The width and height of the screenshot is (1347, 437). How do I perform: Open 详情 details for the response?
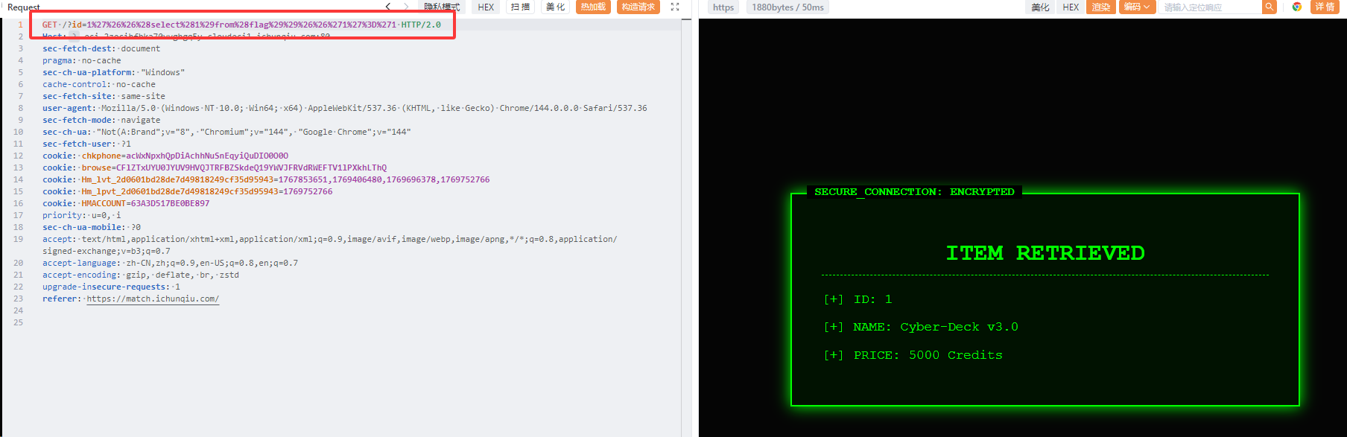click(x=1325, y=7)
